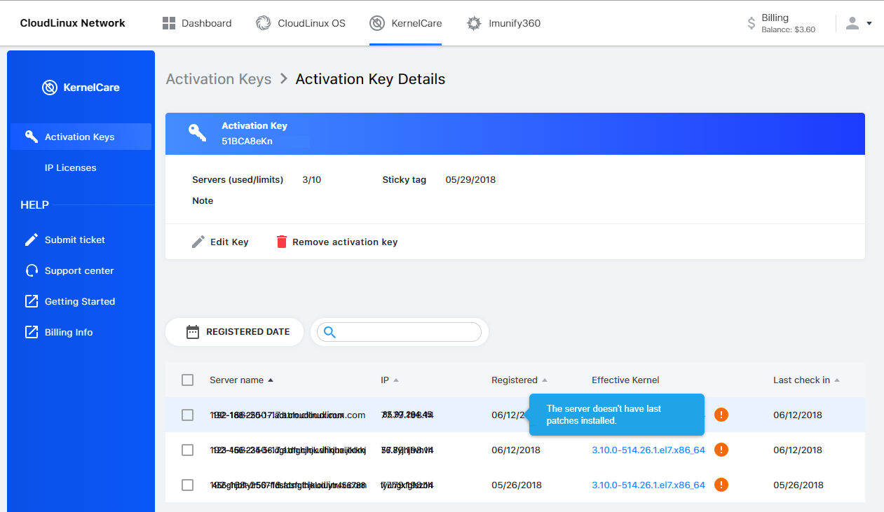Open the REGISTERED DATE filter

click(234, 332)
